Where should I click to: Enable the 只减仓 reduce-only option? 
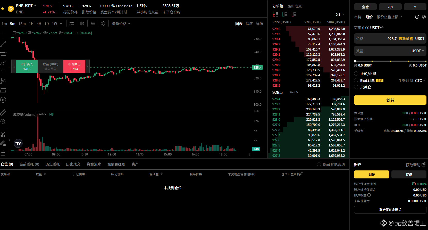(356, 87)
